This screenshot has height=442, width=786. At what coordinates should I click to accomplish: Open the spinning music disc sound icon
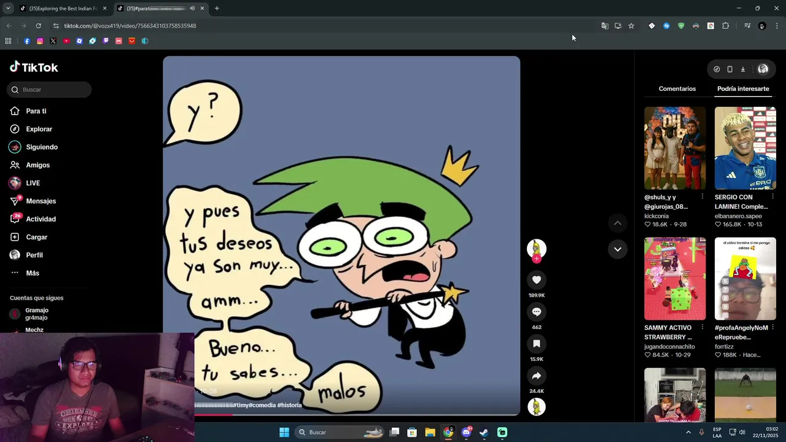coord(536,406)
